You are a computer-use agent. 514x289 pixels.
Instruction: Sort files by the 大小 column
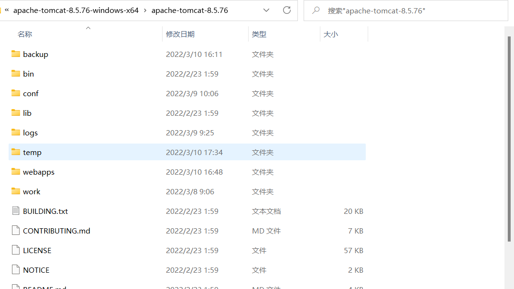(x=330, y=34)
